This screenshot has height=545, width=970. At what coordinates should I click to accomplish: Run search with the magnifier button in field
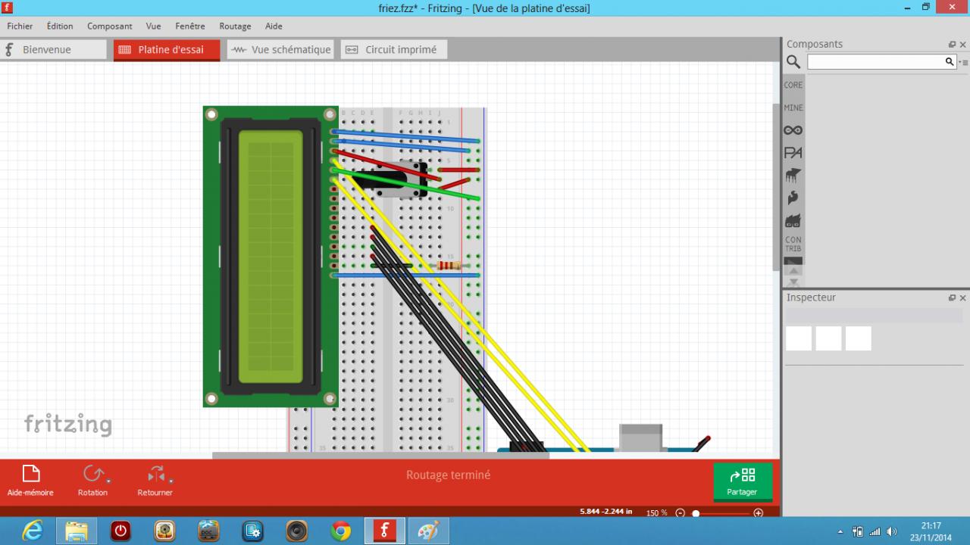950,62
